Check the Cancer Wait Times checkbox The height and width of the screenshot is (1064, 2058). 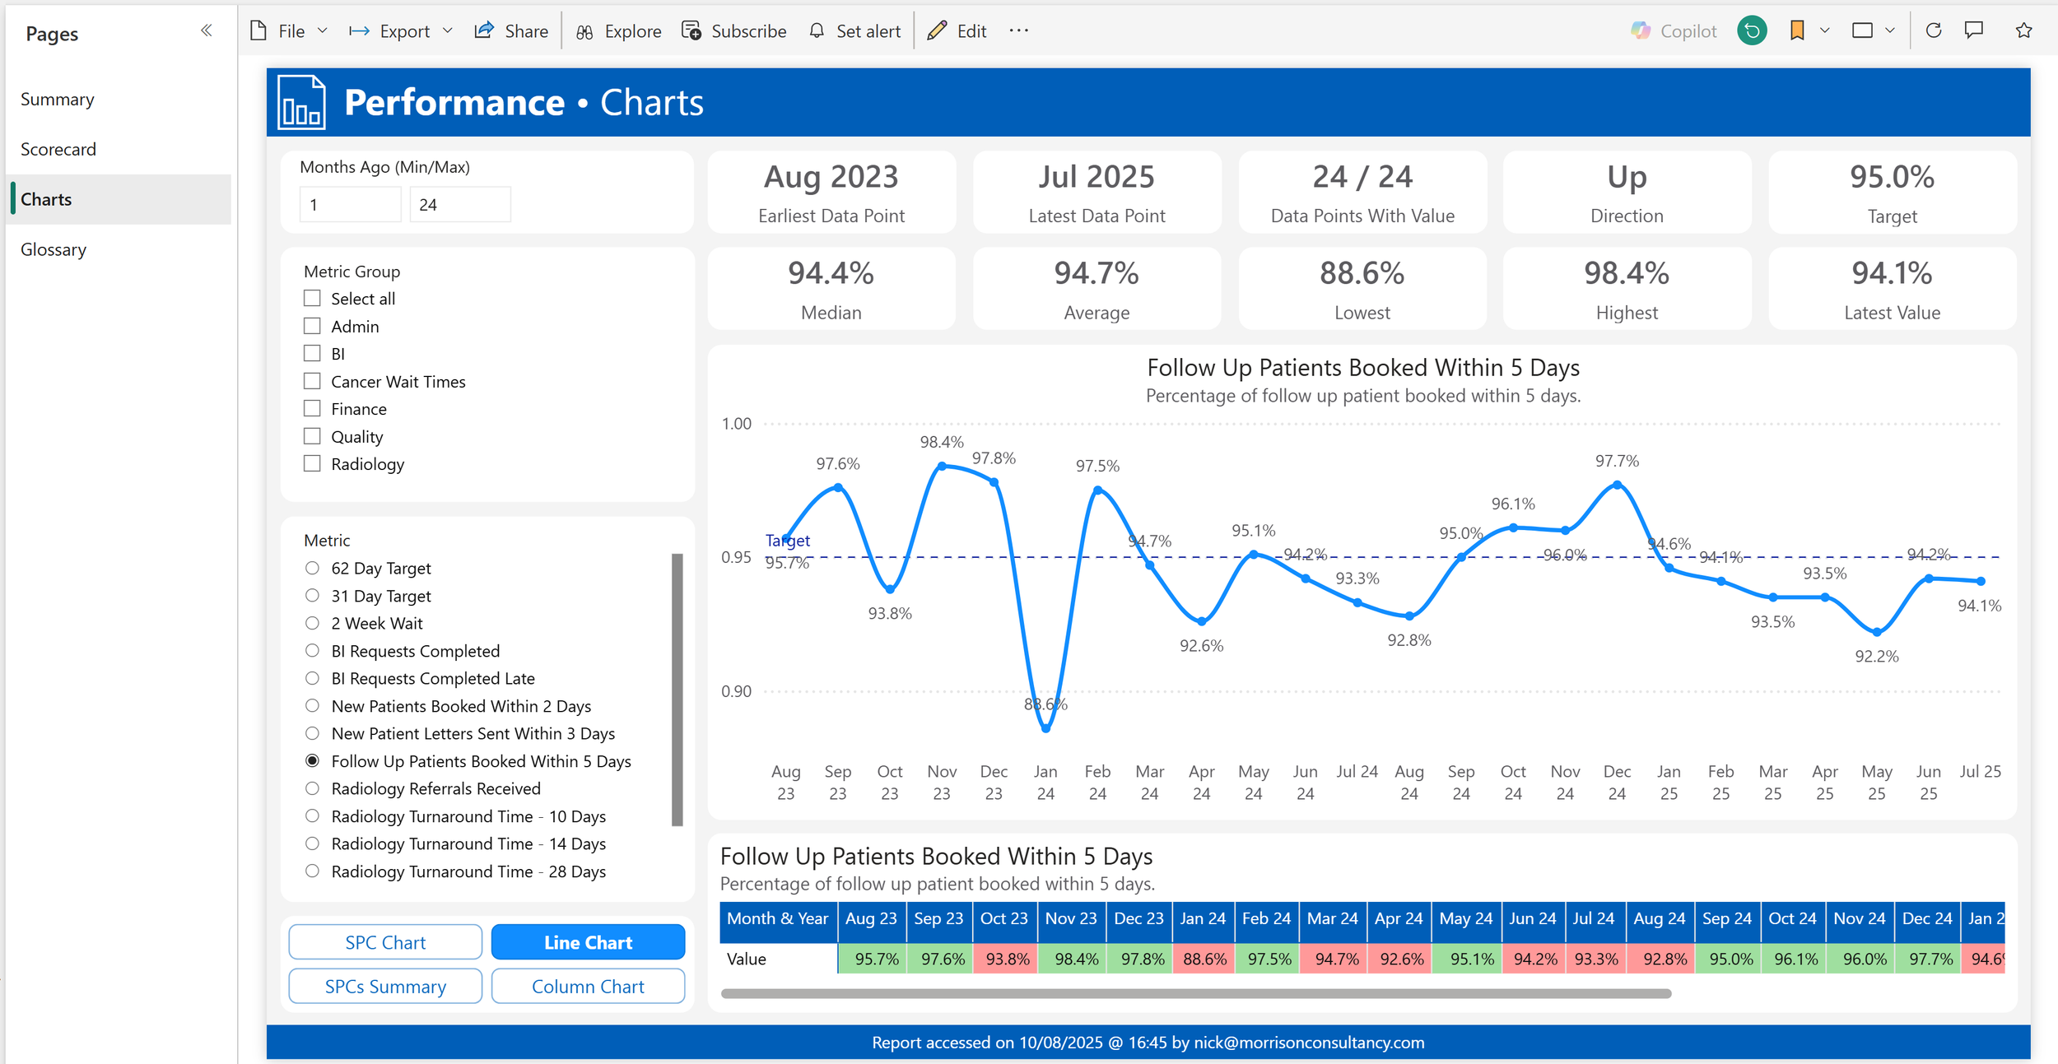(x=312, y=381)
